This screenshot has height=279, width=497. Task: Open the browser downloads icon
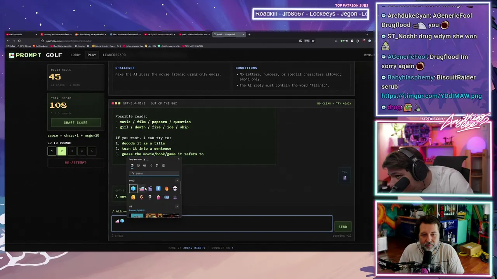[336, 41]
